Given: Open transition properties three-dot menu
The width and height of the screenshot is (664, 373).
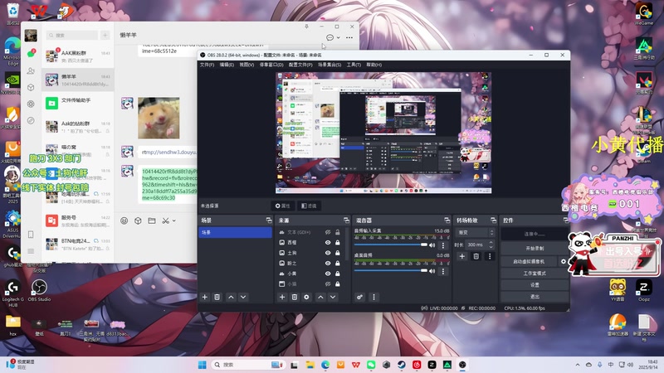Looking at the screenshot, I should 490,256.
